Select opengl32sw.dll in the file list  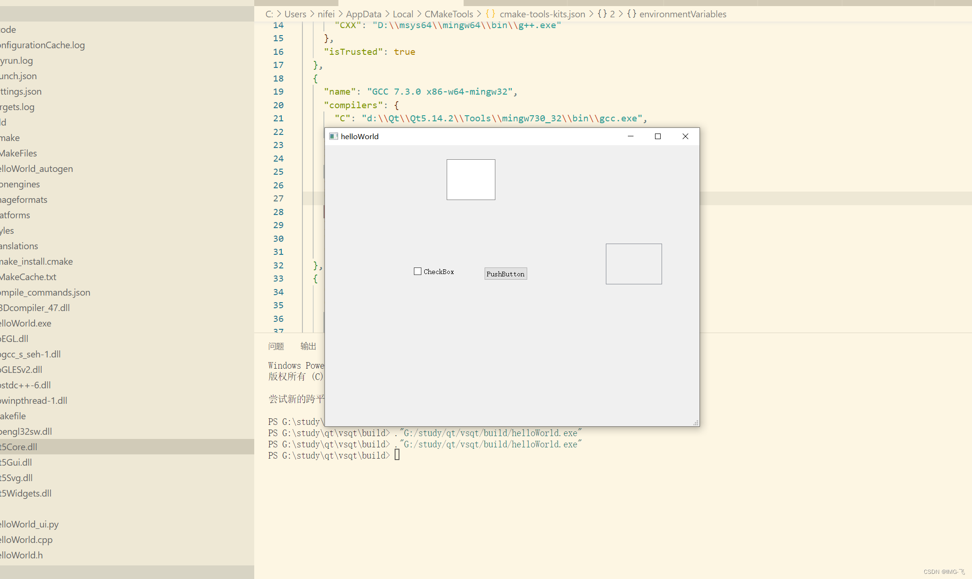click(127, 431)
